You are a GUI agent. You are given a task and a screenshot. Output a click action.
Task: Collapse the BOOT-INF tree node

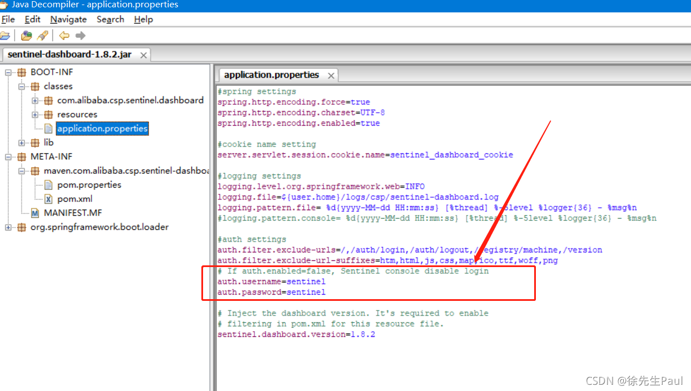8,72
